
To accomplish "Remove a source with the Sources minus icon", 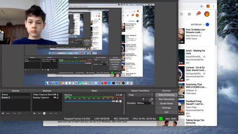I will pyautogui.click(x=39, y=113).
